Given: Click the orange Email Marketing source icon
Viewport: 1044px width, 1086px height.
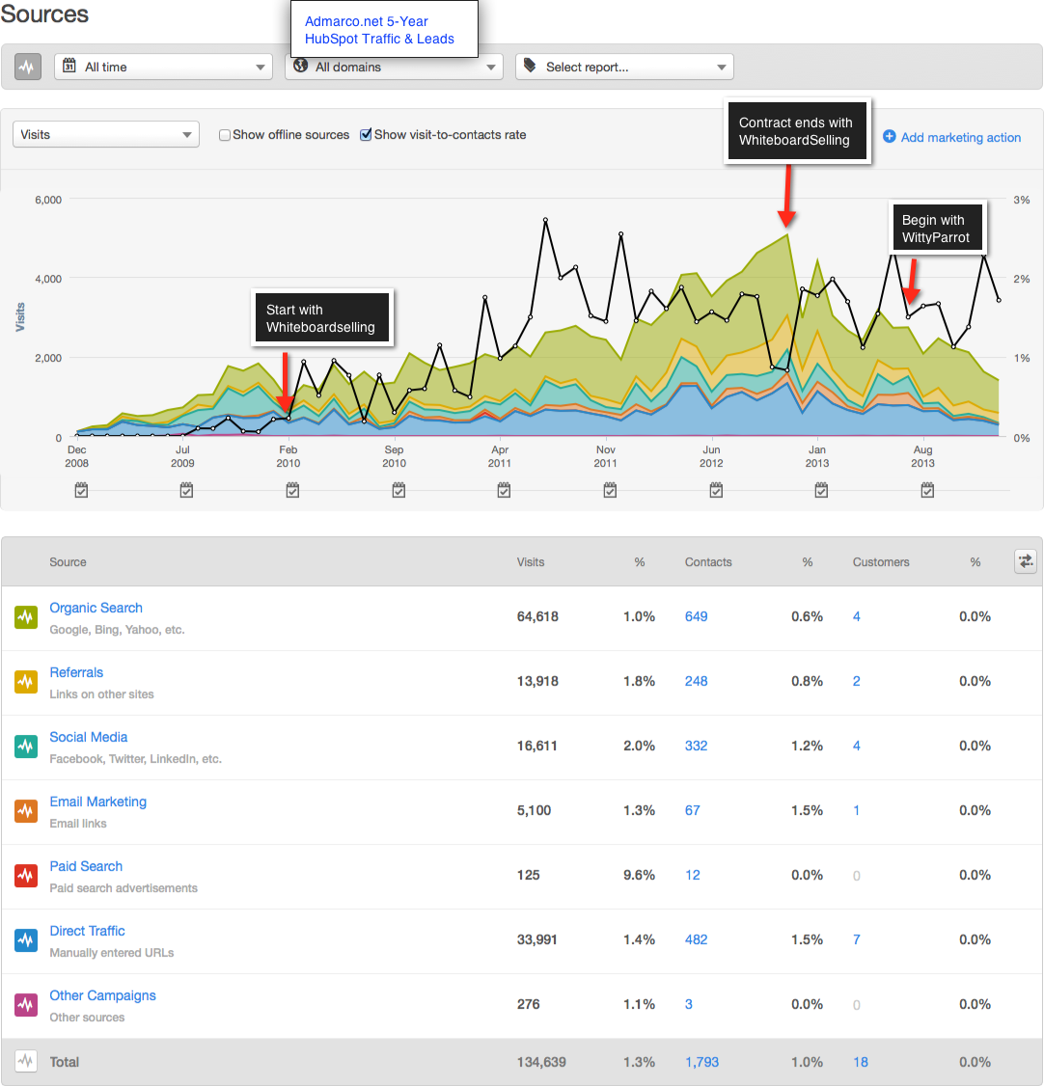Looking at the screenshot, I should click(x=26, y=810).
